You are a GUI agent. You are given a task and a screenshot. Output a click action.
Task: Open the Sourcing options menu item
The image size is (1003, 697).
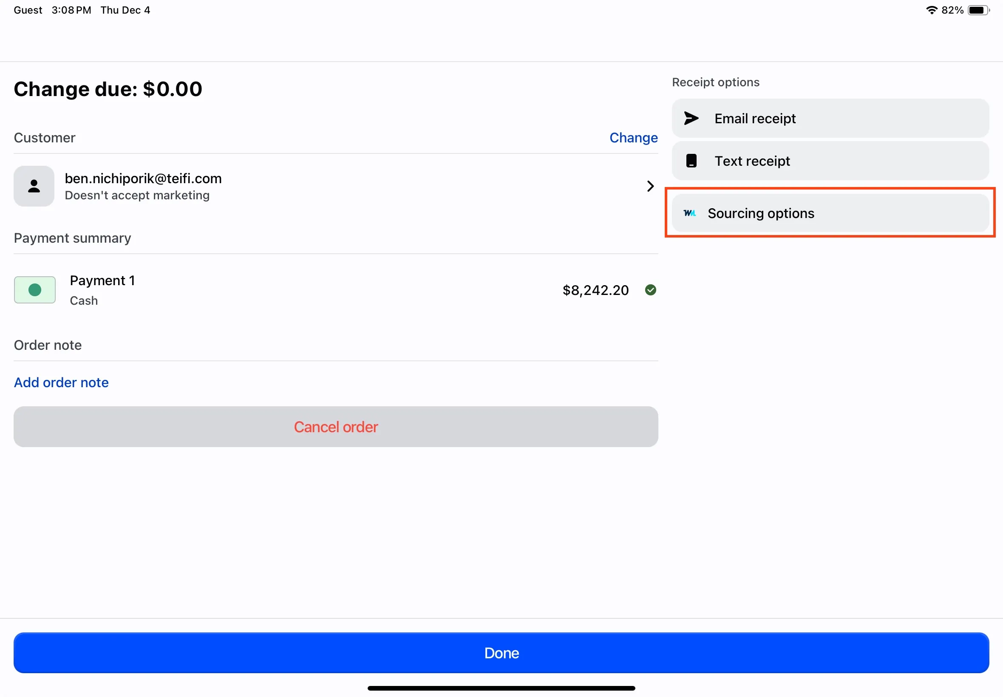pyautogui.click(x=830, y=213)
